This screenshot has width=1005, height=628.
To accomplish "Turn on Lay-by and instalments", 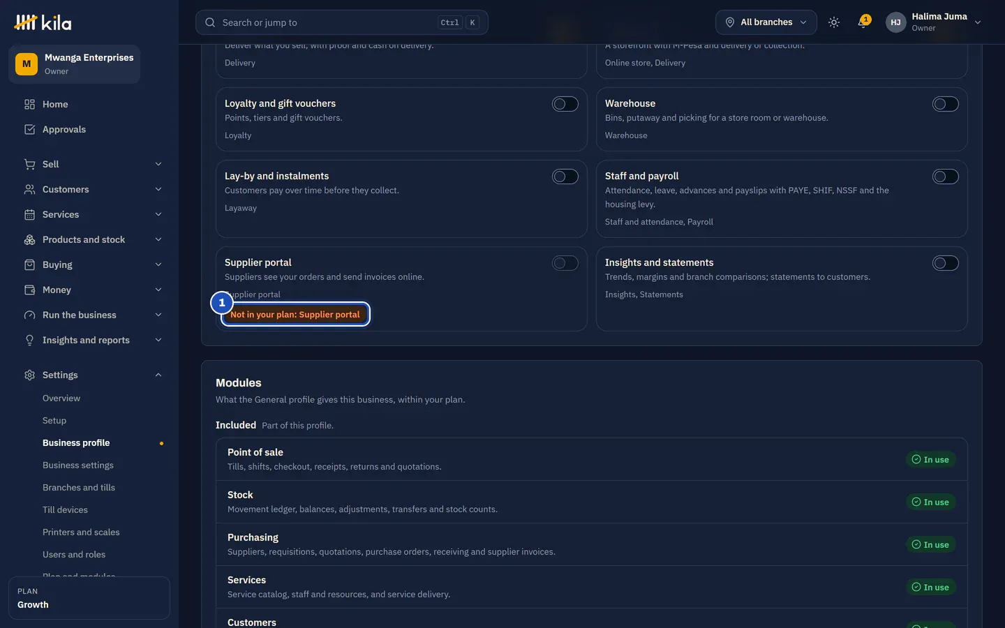I will point(565,177).
